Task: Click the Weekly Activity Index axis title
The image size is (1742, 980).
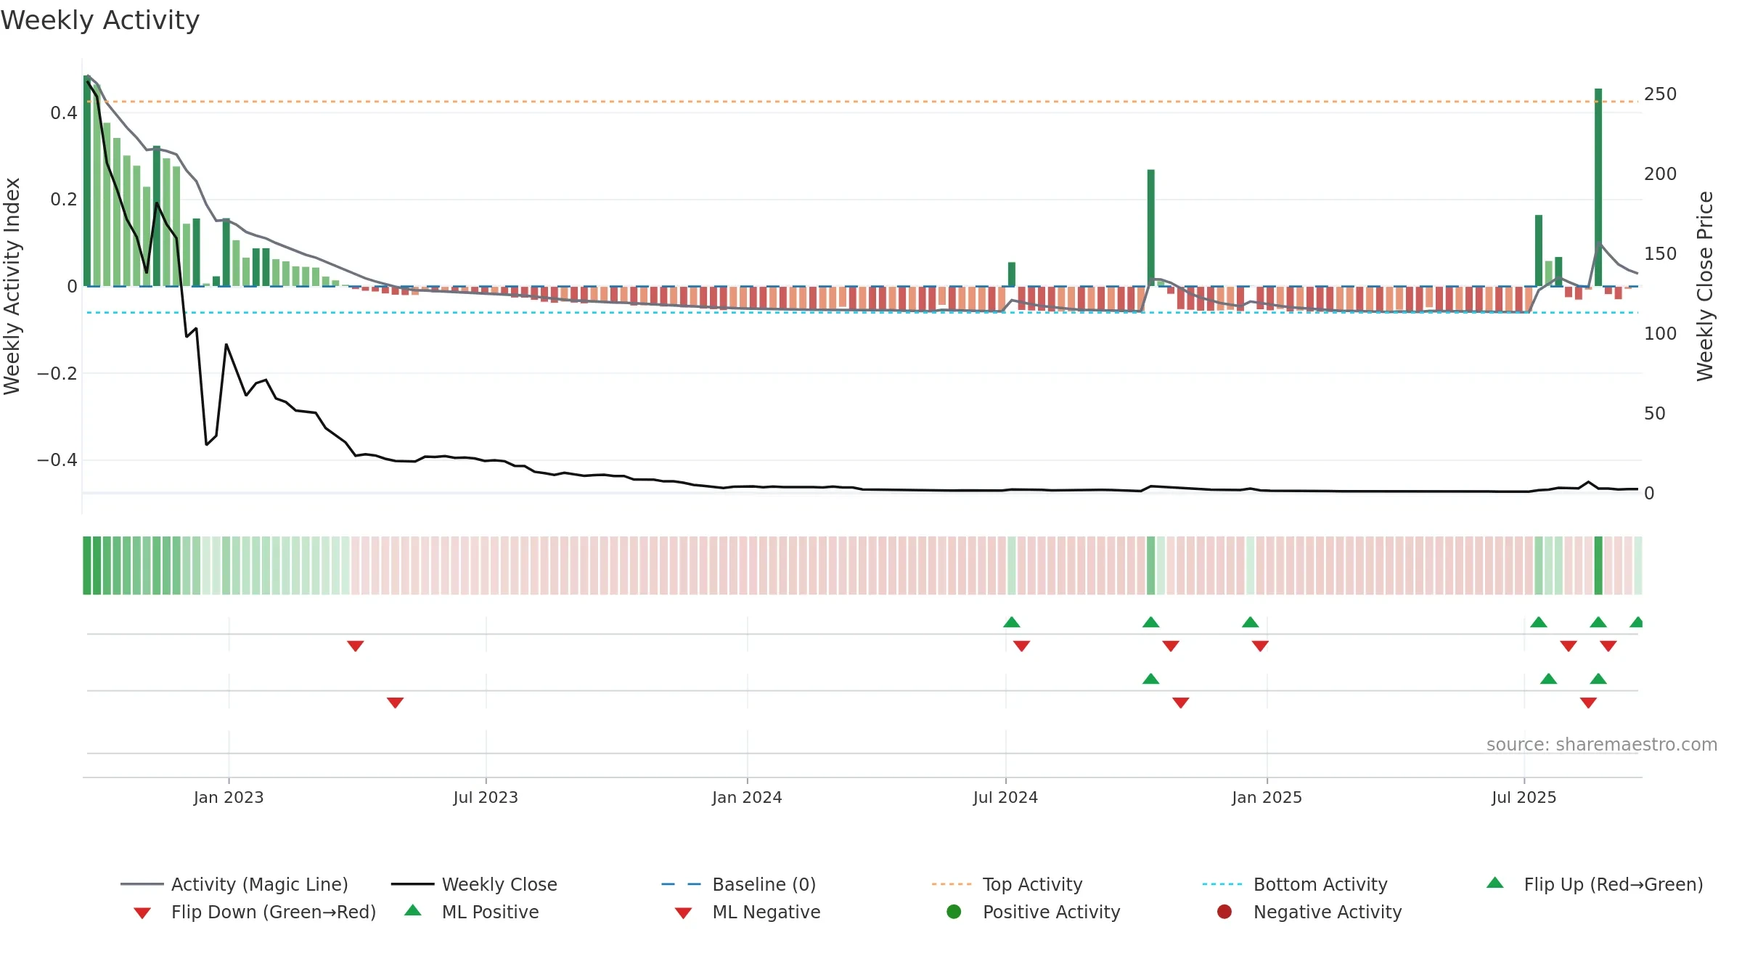Action: 12,286
